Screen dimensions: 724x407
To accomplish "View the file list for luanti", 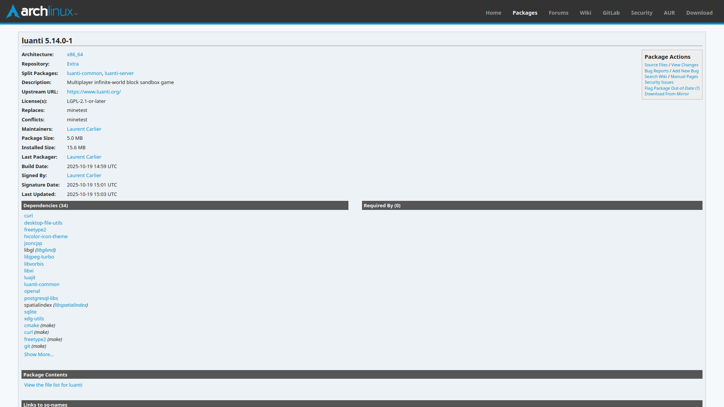I will tap(53, 385).
